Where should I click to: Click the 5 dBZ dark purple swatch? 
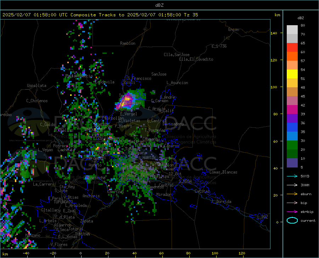pos(292,163)
